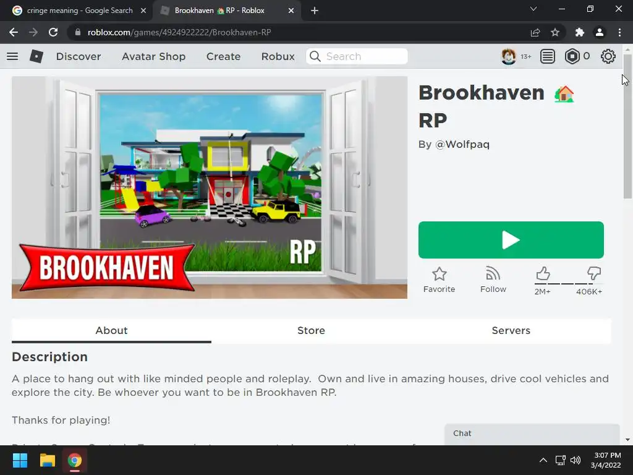Switch to the About tab
633x475 pixels.
click(x=111, y=330)
